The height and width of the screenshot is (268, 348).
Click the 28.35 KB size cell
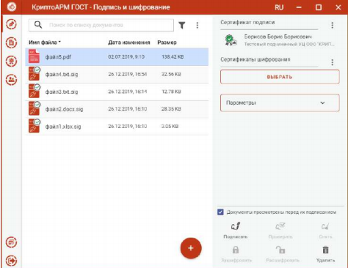[x=171, y=109]
